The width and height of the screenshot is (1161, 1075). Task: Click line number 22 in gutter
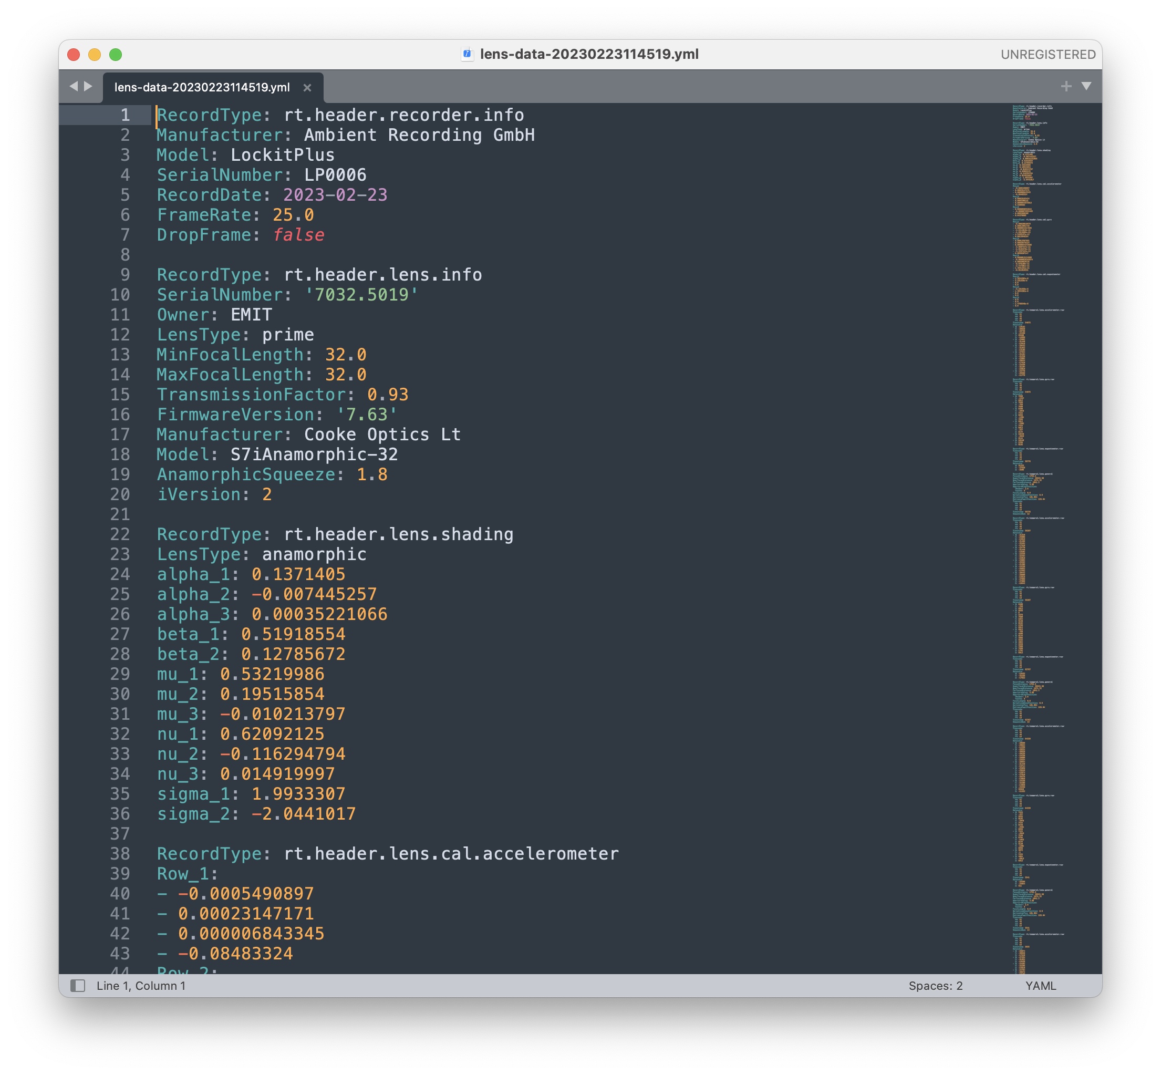[120, 534]
